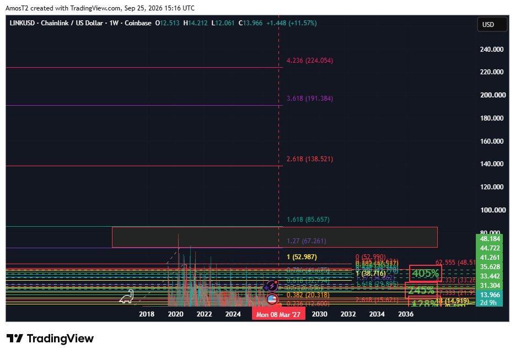515x355 pixels.
Task: Select the red 2.618 Fibonacci horizontal line
Action: pyautogui.click(x=144, y=166)
